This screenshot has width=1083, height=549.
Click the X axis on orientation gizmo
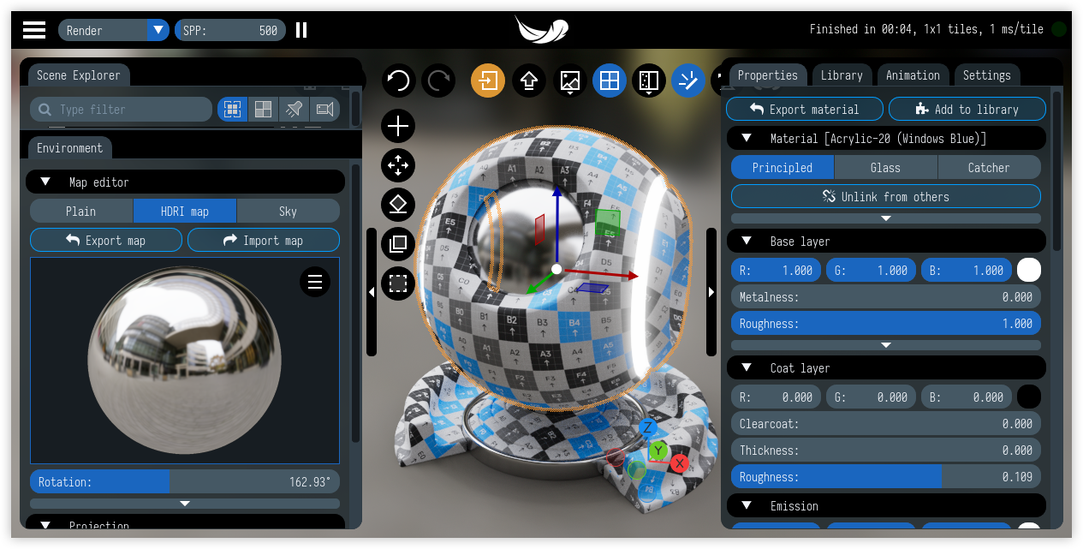point(680,463)
